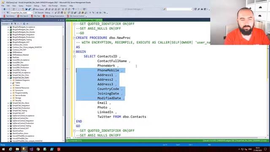Click the New Query toolbar button
Image resolution: width=270 pixels, height=152 pixels.
tap(38, 9)
